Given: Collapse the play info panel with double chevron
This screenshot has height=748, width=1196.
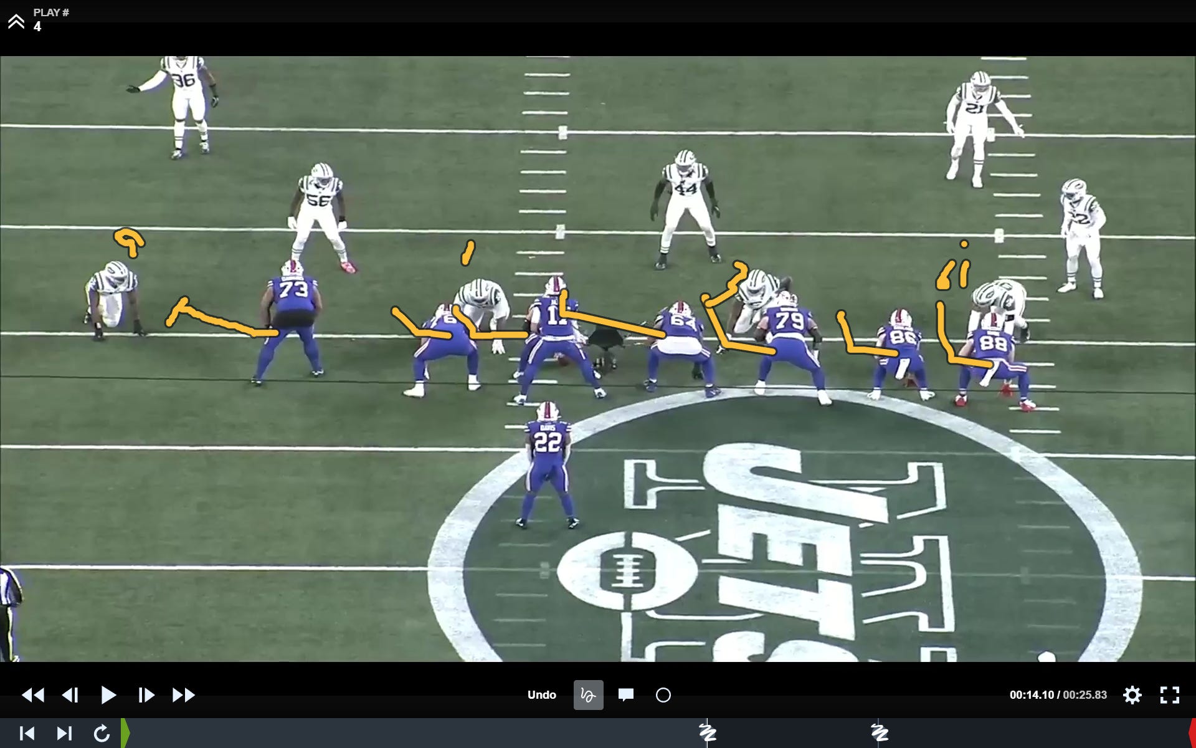Looking at the screenshot, I should coord(16,22).
